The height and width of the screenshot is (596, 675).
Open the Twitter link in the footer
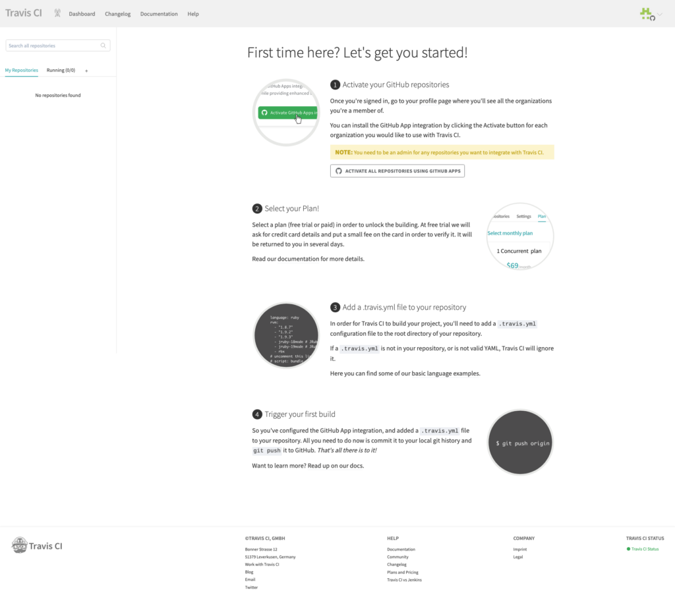pos(251,587)
